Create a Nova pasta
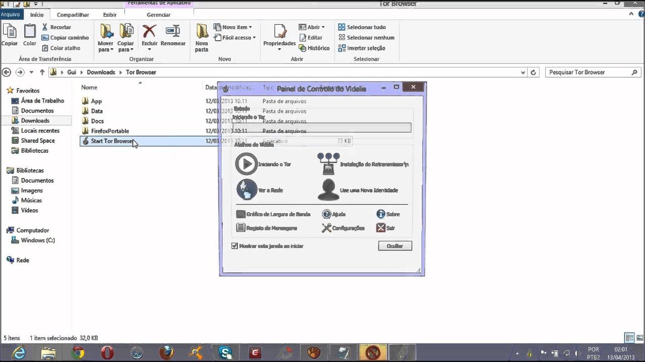This screenshot has height=362, width=645. tap(202, 38)
